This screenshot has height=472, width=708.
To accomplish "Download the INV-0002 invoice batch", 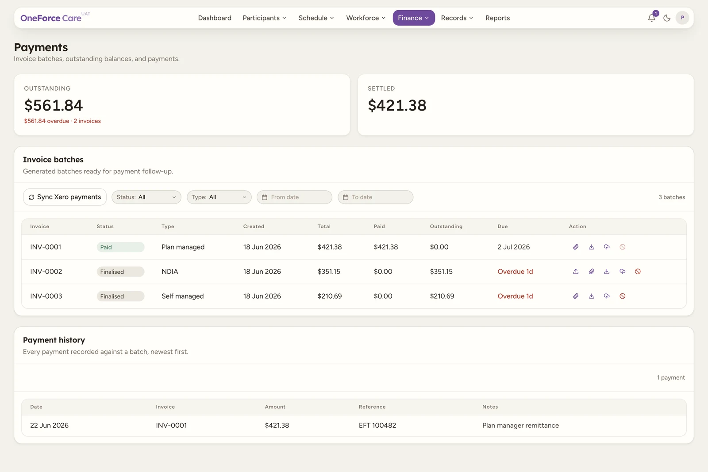I will [607, 272].
